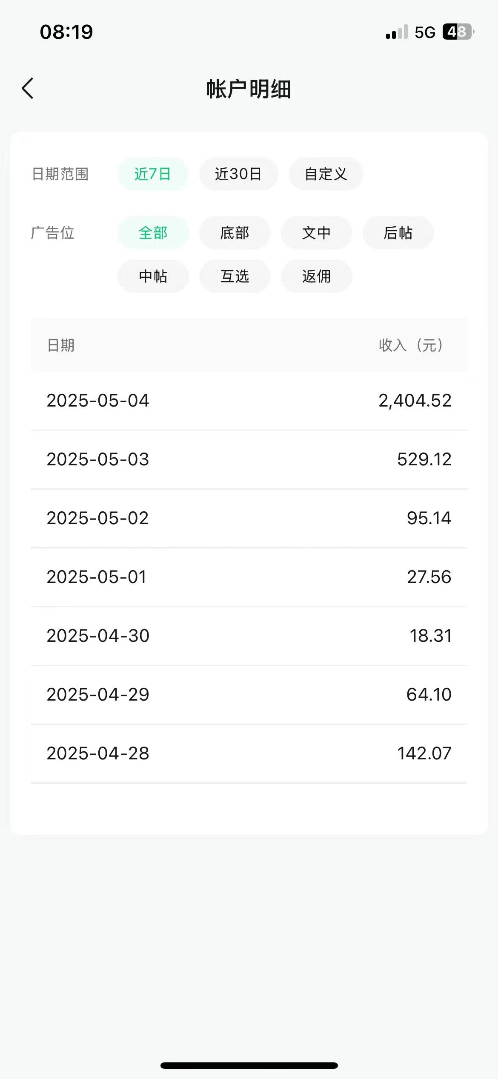Select the 近7日 date range
498x1079 pixels.
tap(153, 174)
